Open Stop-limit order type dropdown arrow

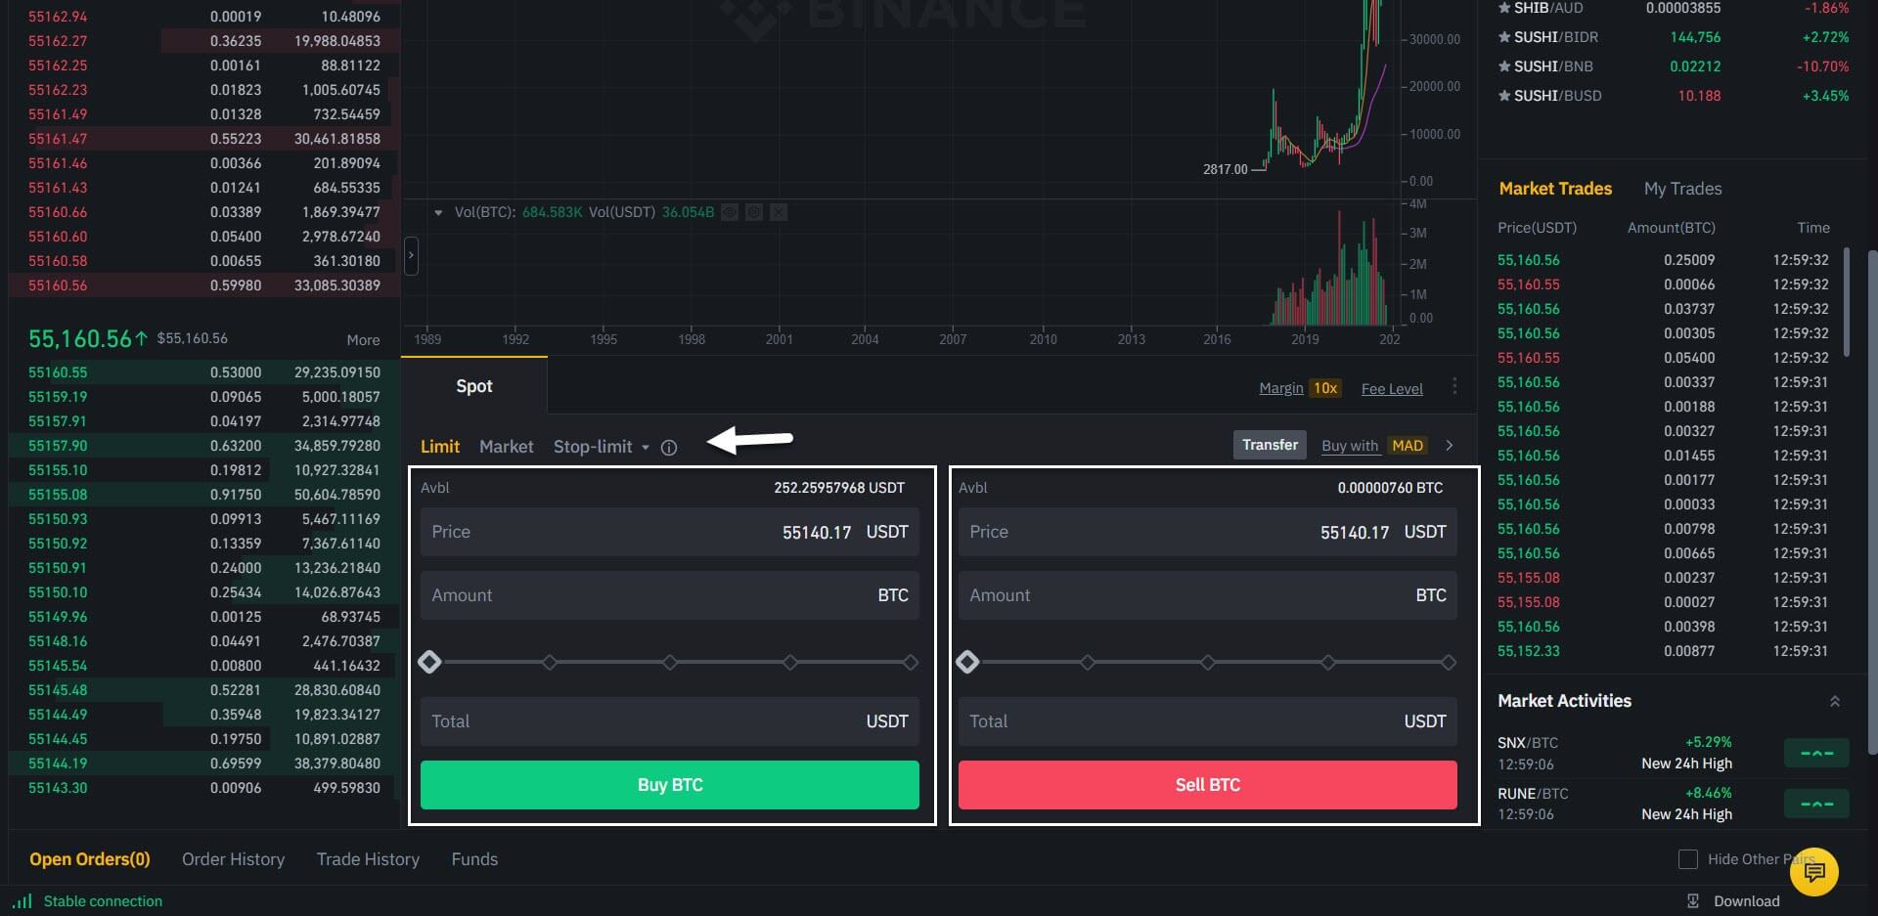646,448
